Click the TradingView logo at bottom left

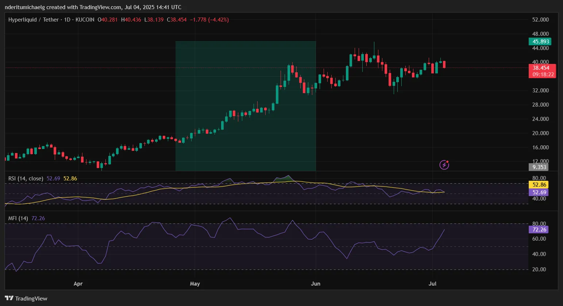(x=26, y=298)
